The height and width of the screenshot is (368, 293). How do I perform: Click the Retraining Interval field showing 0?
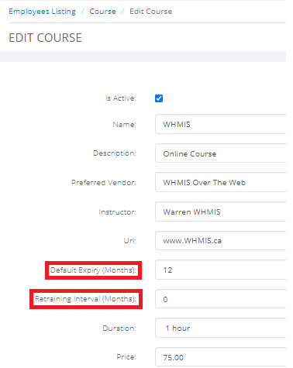pyautogui.click(x=221, y=299)
